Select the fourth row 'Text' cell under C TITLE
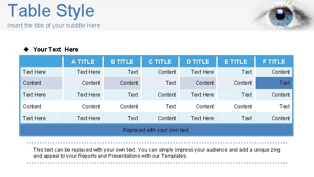The width and height of the screenshot is (314, 177). pyautogui.click(x=160, y=107)
